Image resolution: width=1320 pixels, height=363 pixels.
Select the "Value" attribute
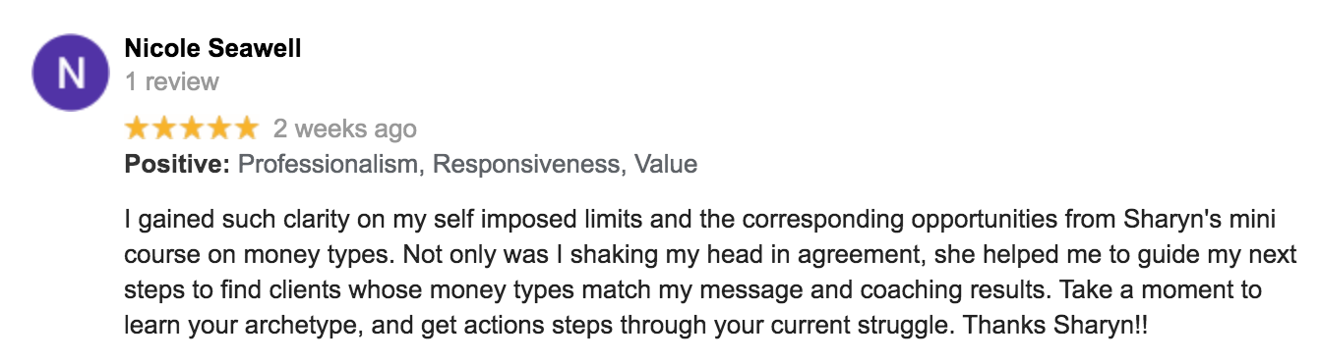[x=666, y=165]
